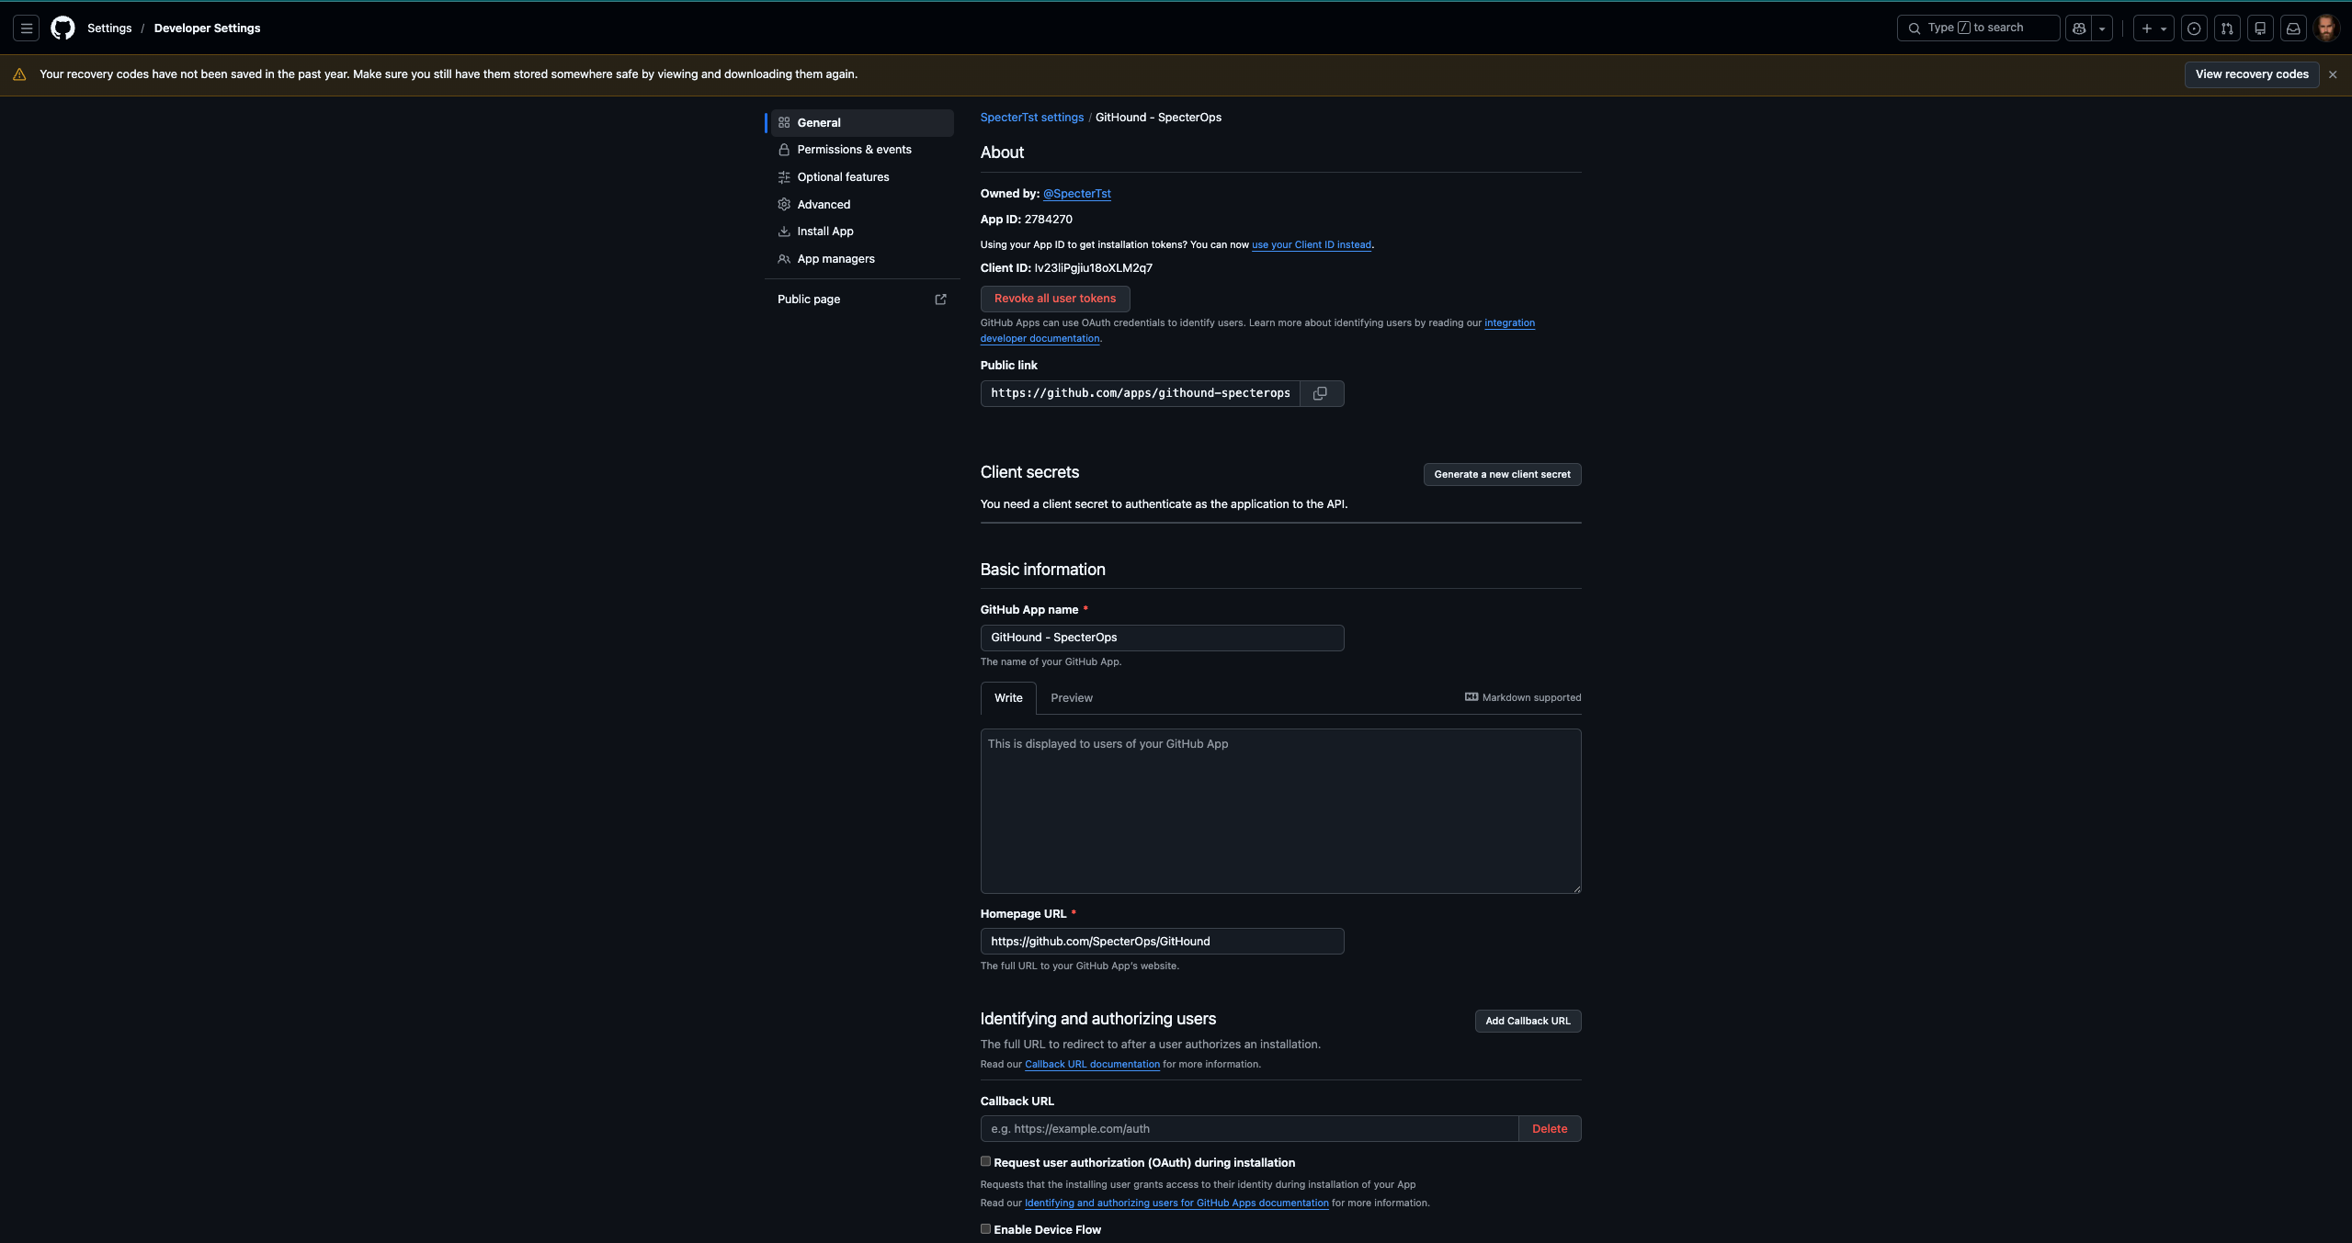Generate a new client secret
This screenshot has height=1243, width=2352.
tap(1501, 474)
